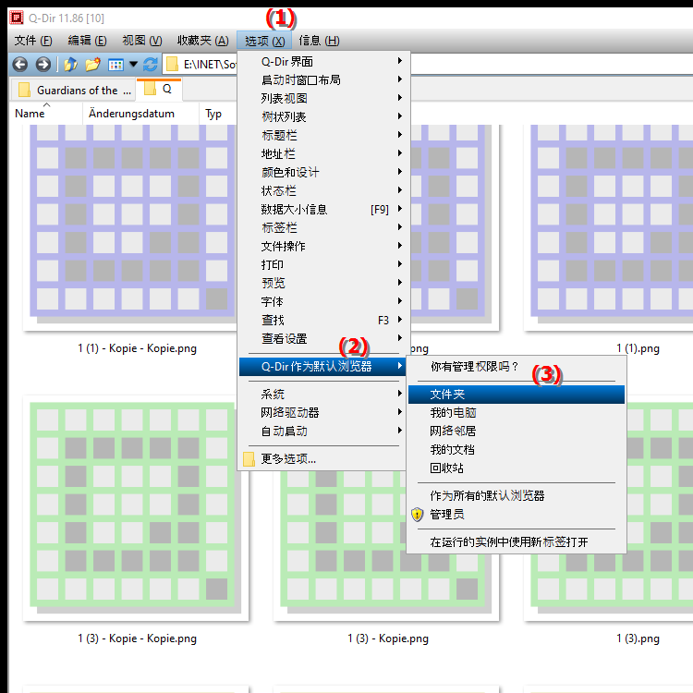Click 管理员 with shield icon

[517, 515]
